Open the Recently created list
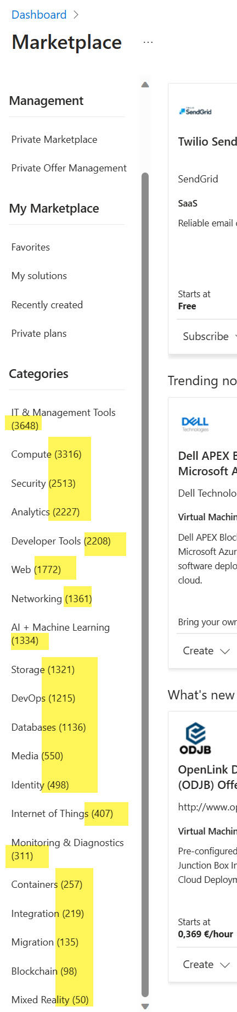Image resolution: width=237 pixels, height=1012 pixels. 47,305
